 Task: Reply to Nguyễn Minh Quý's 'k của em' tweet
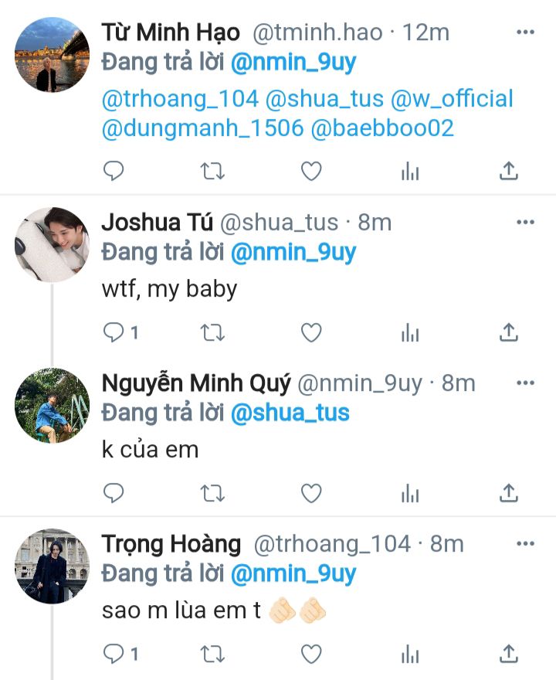[114, 492]
